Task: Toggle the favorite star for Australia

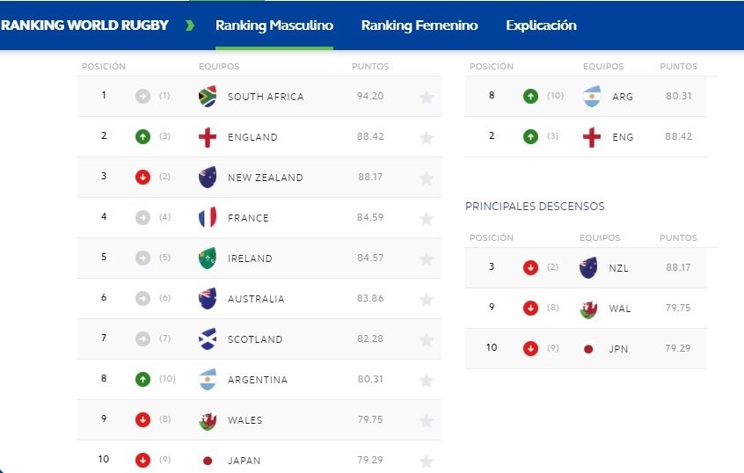Action: click(427, 300)
